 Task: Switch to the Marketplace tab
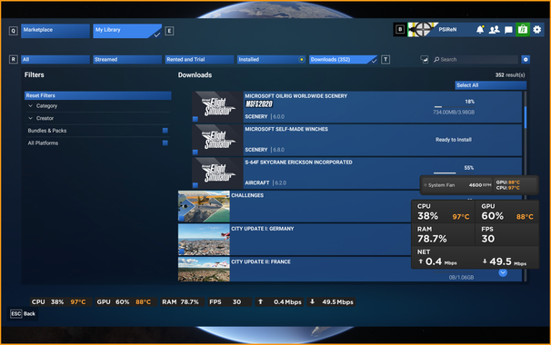(55, 31)
